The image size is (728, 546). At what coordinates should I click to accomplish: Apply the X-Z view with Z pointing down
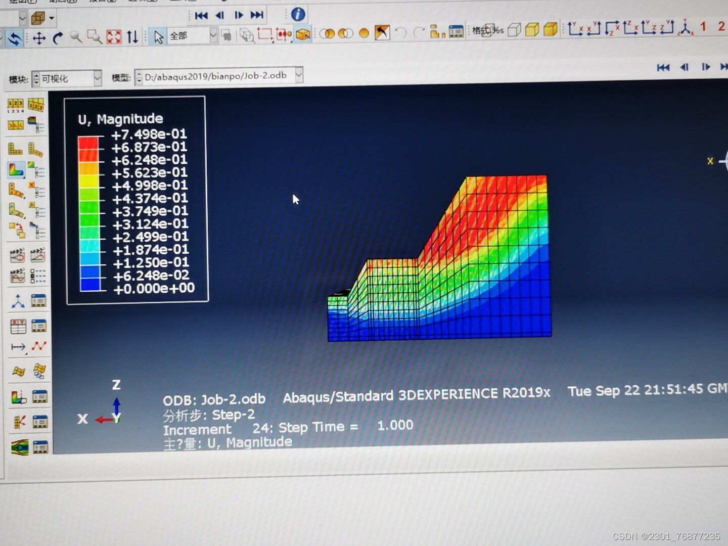coord(612,28)
